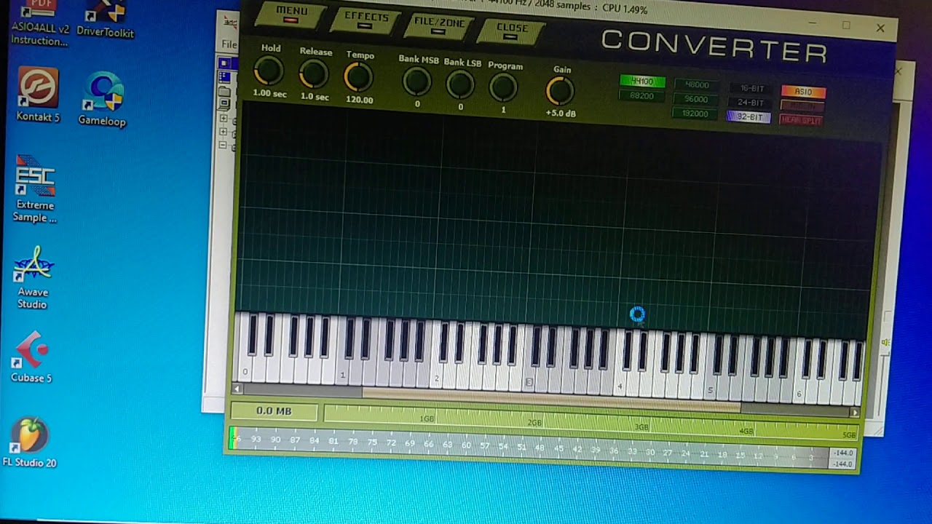Click the +5.0 dB gain value
This screenshot has height=524, width=932.
561,114
